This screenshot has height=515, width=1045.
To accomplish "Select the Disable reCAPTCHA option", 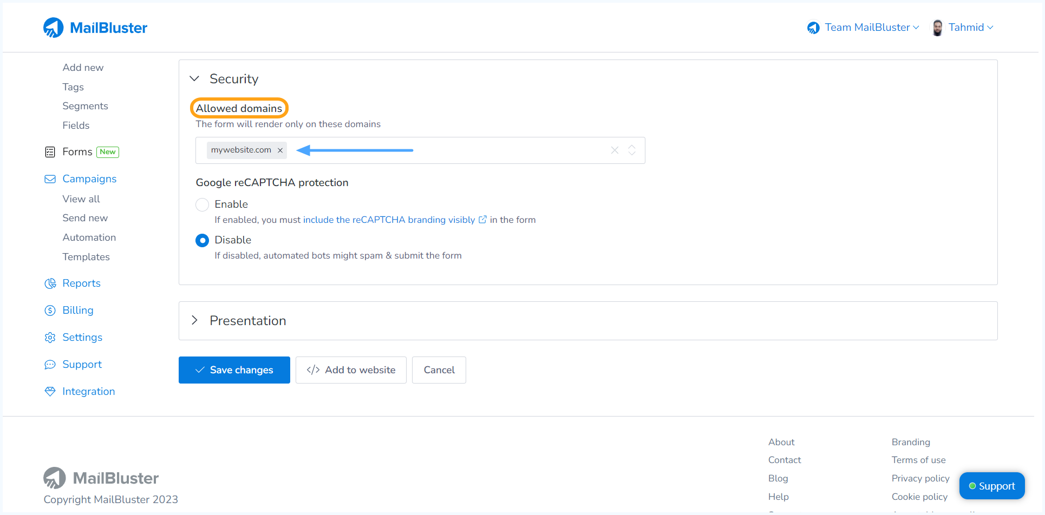I will pyautogui.click(x=202, y=240).
